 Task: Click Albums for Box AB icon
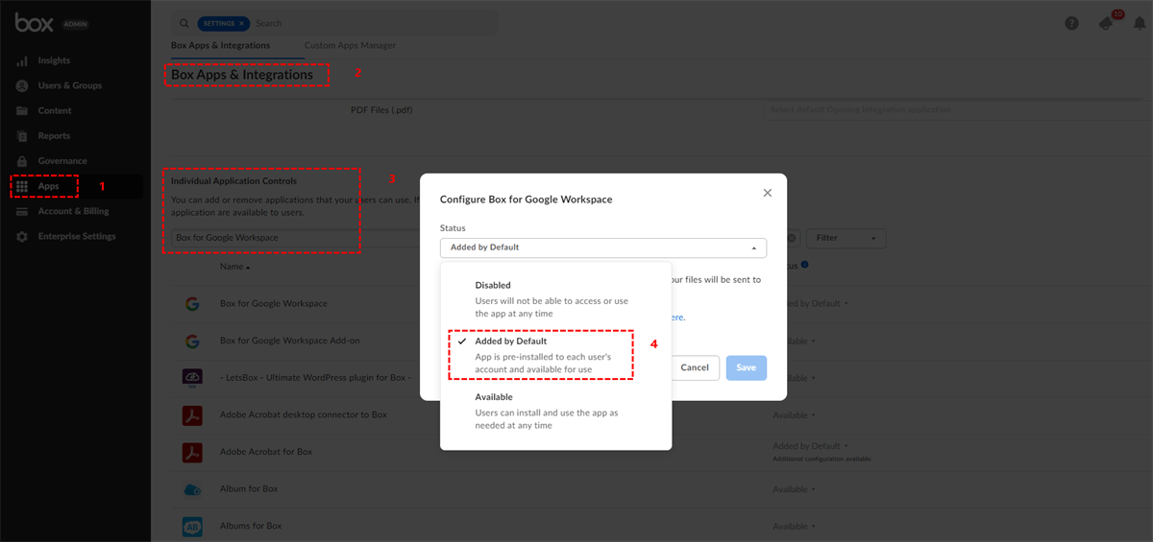(x=192, y=526)
